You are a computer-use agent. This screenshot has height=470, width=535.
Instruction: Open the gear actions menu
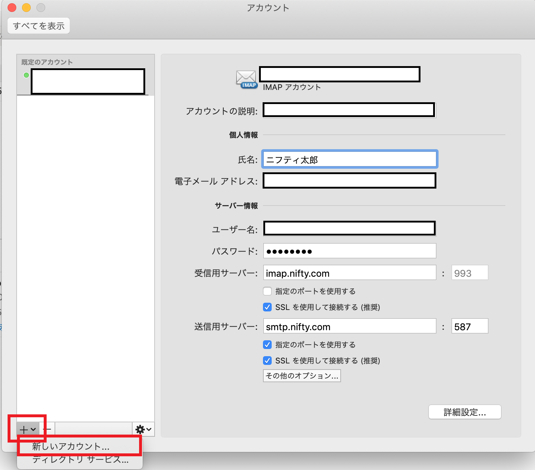coord(143,429)
